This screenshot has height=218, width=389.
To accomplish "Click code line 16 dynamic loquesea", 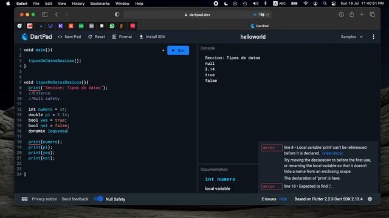I will 47,131.
